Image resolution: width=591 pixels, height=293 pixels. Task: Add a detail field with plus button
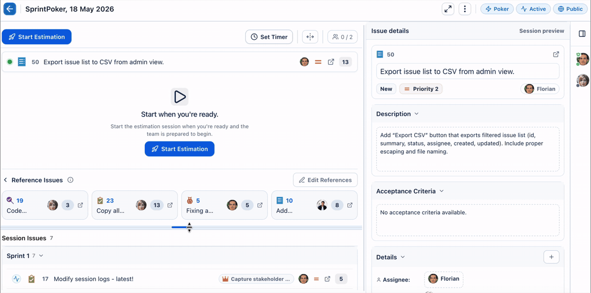point(552,257)
